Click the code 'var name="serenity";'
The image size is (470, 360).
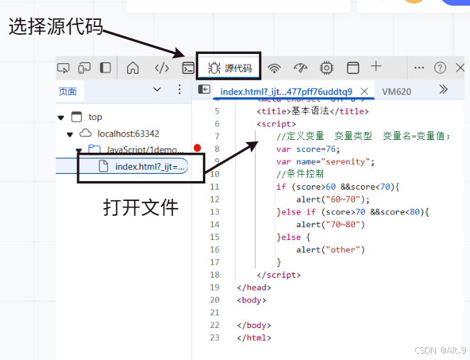pyautogui.click(x=326, y=162)
